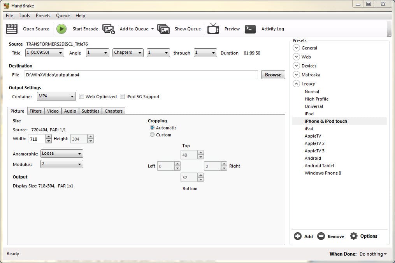Select the High Profile preset

pos(316,99)
